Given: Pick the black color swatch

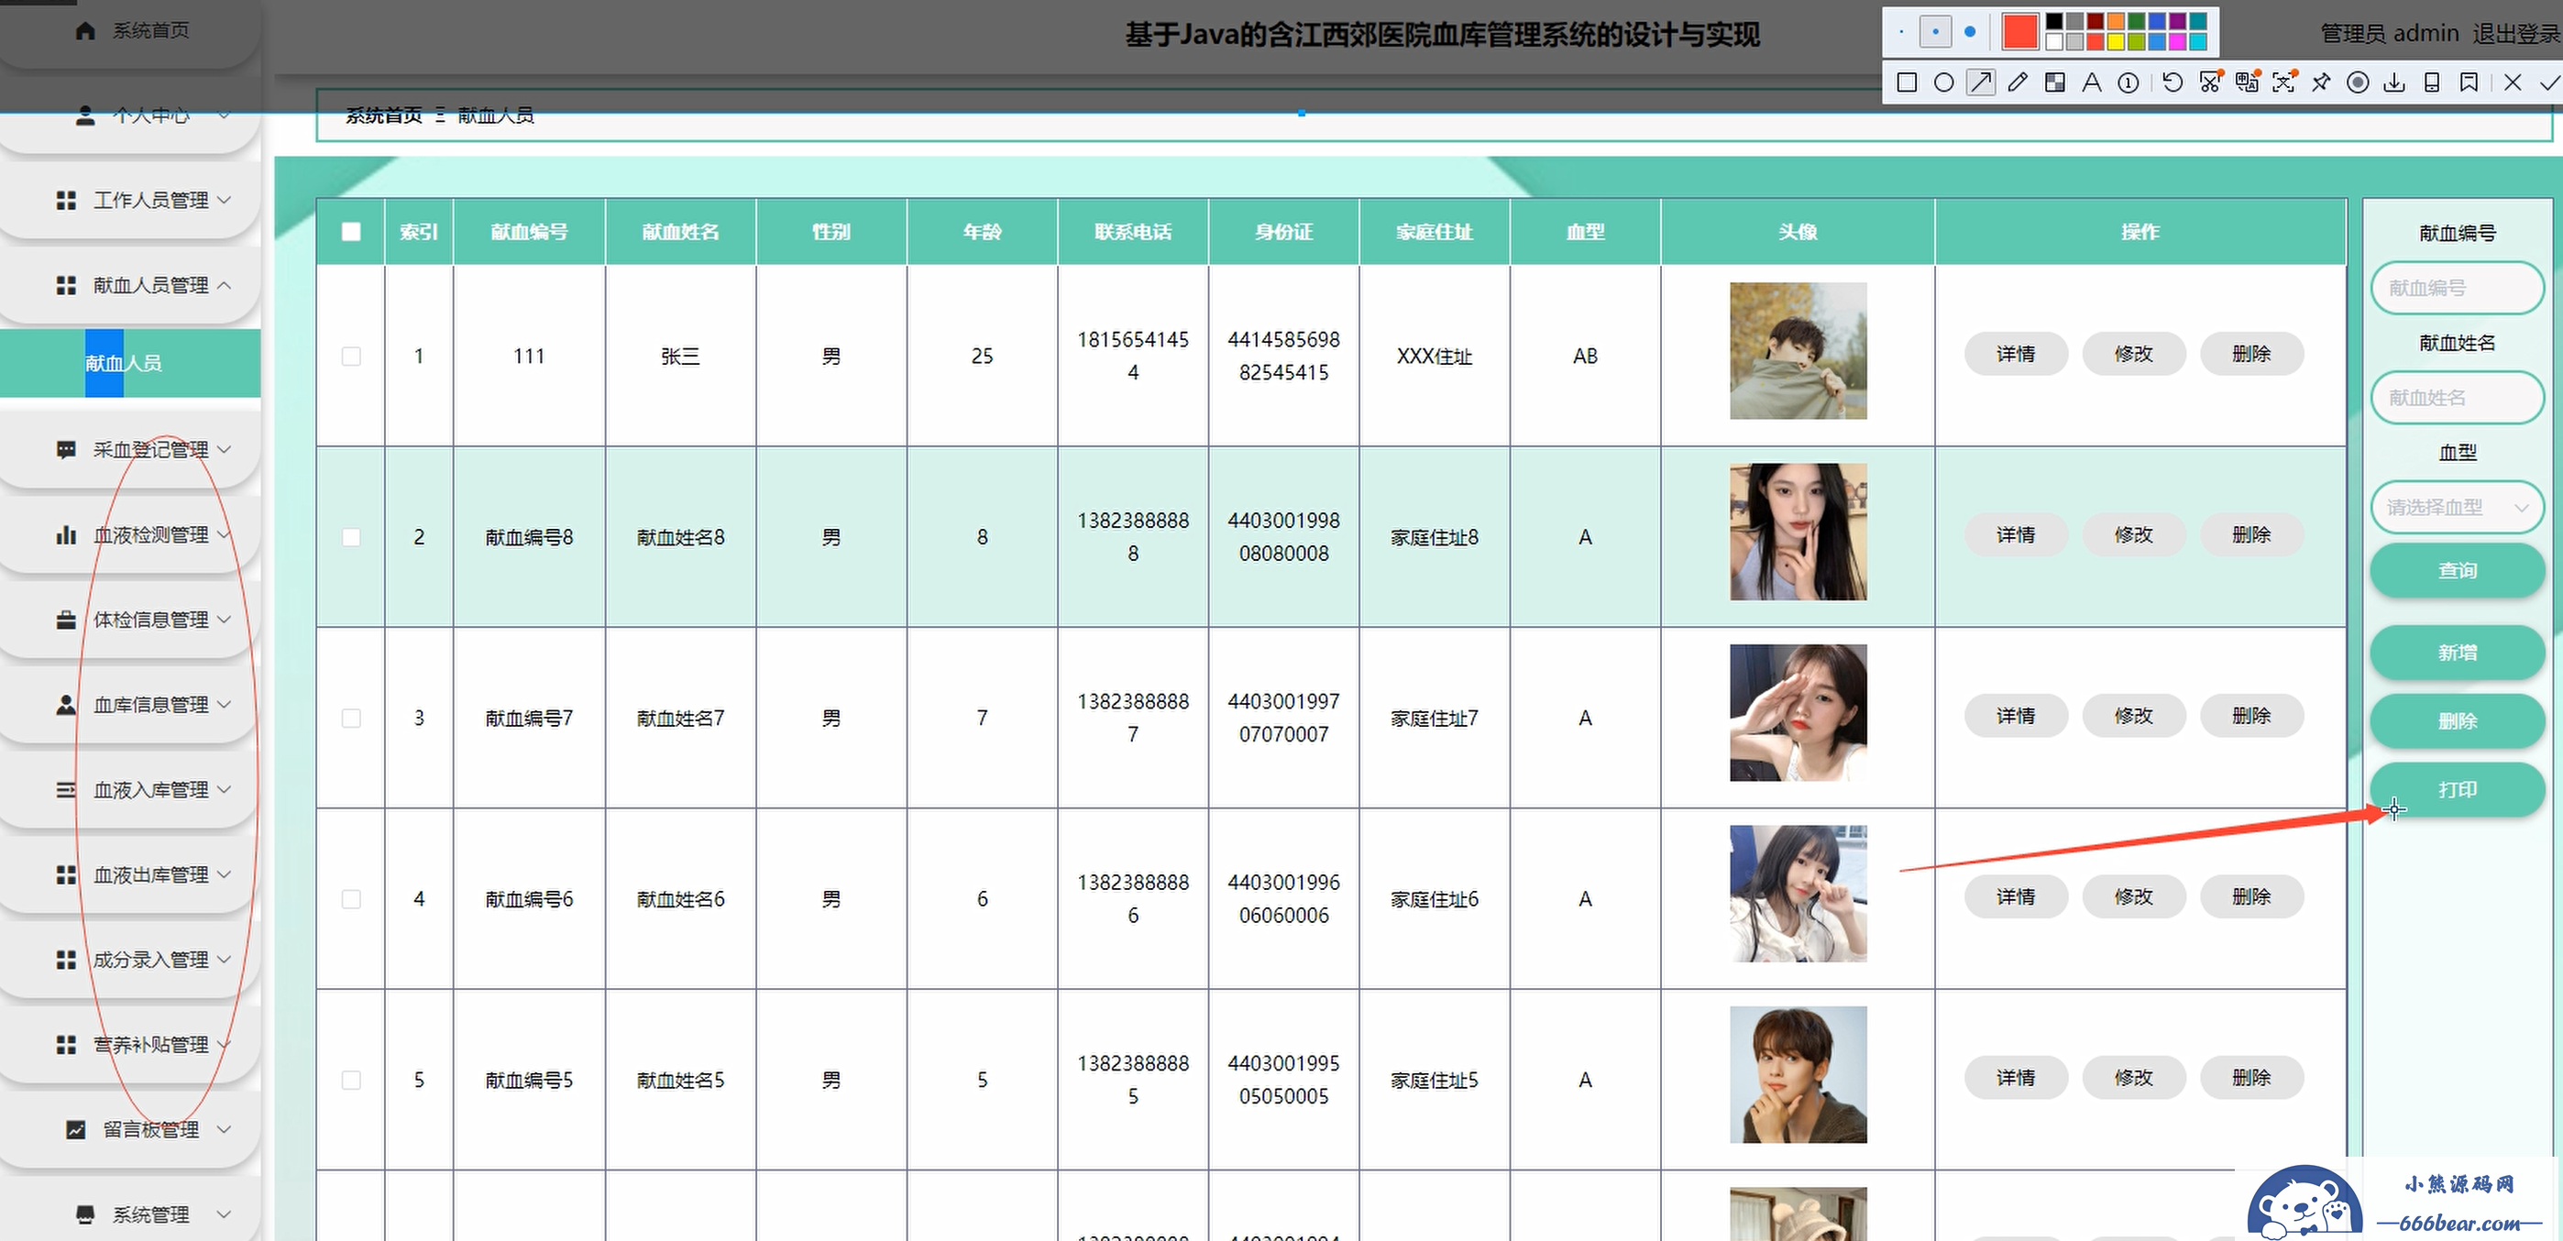Looking at the screenshot, I should [2053, 21].
